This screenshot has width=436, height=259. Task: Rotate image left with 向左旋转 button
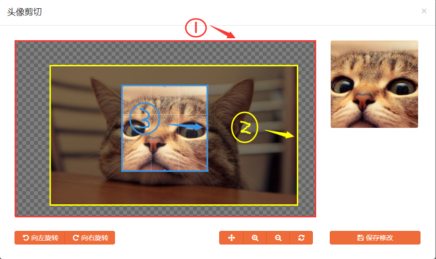(x=40, y=238)
